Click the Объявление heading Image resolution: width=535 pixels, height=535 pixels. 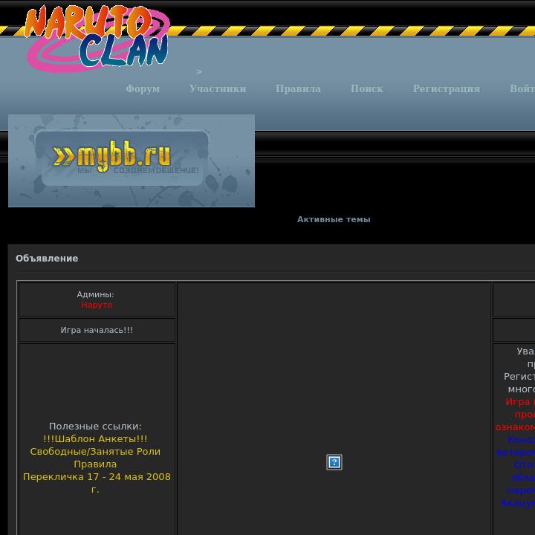pyautogui.click(x=47, y=259)
